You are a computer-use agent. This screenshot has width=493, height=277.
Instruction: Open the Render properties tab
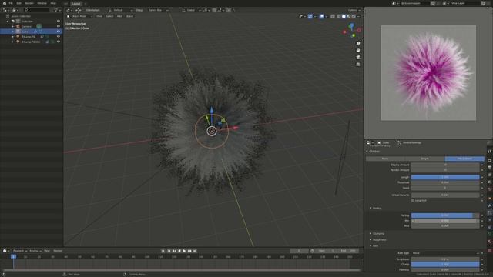click(490, 160)
